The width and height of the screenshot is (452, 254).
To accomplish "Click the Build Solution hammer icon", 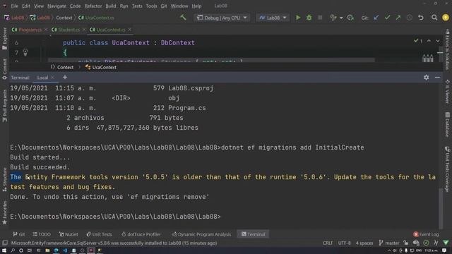I will [x=183, y=18].
